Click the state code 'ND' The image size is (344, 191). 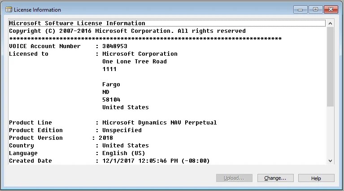coord(106,92)
